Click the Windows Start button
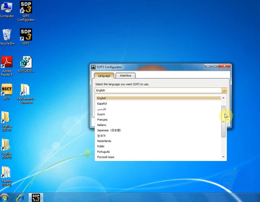 pos(4,198)
